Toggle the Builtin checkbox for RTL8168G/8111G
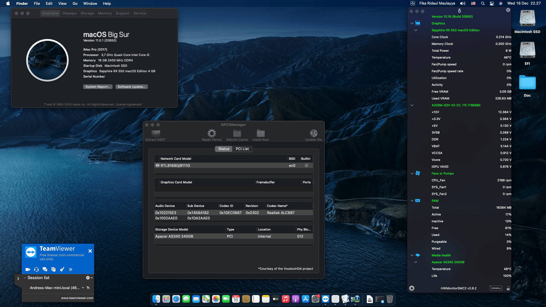The width and height of the screenshot is (546, 307). 306,165
